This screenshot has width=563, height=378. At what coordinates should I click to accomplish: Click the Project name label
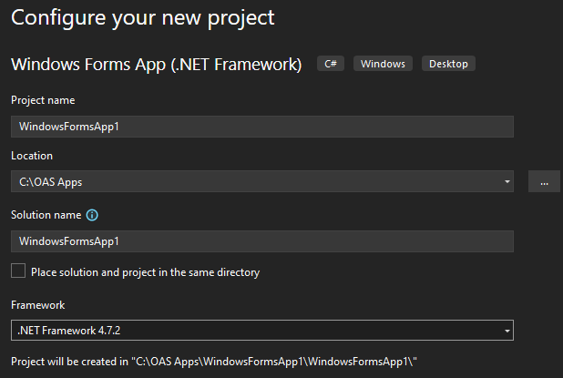[x=43, y=100]
